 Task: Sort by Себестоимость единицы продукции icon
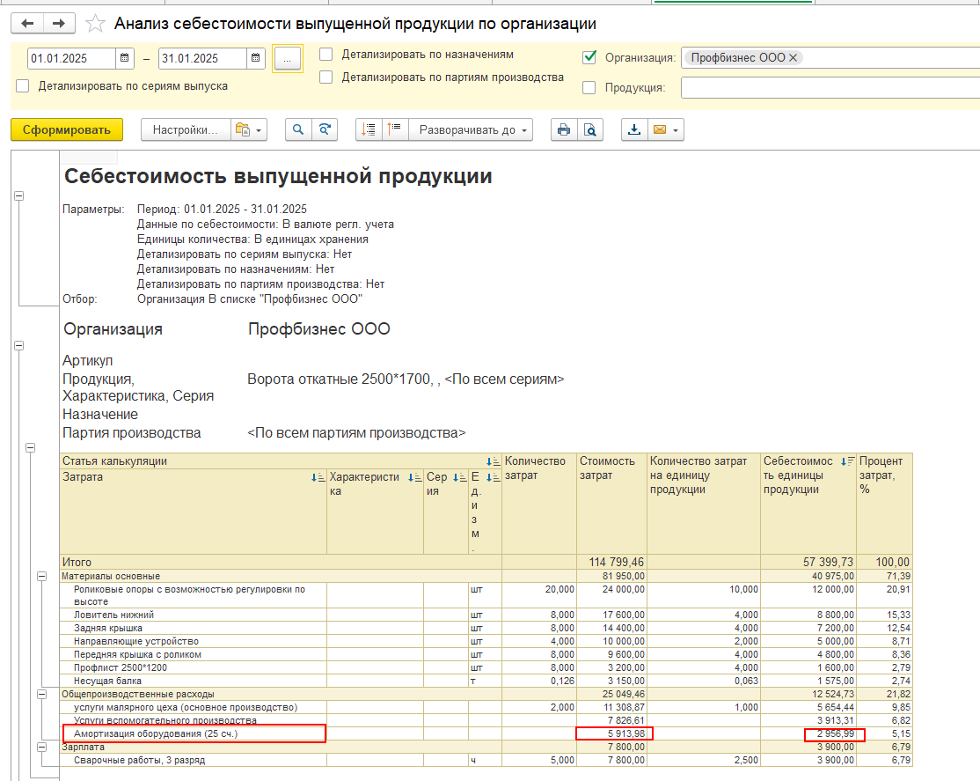pos(847,461)
